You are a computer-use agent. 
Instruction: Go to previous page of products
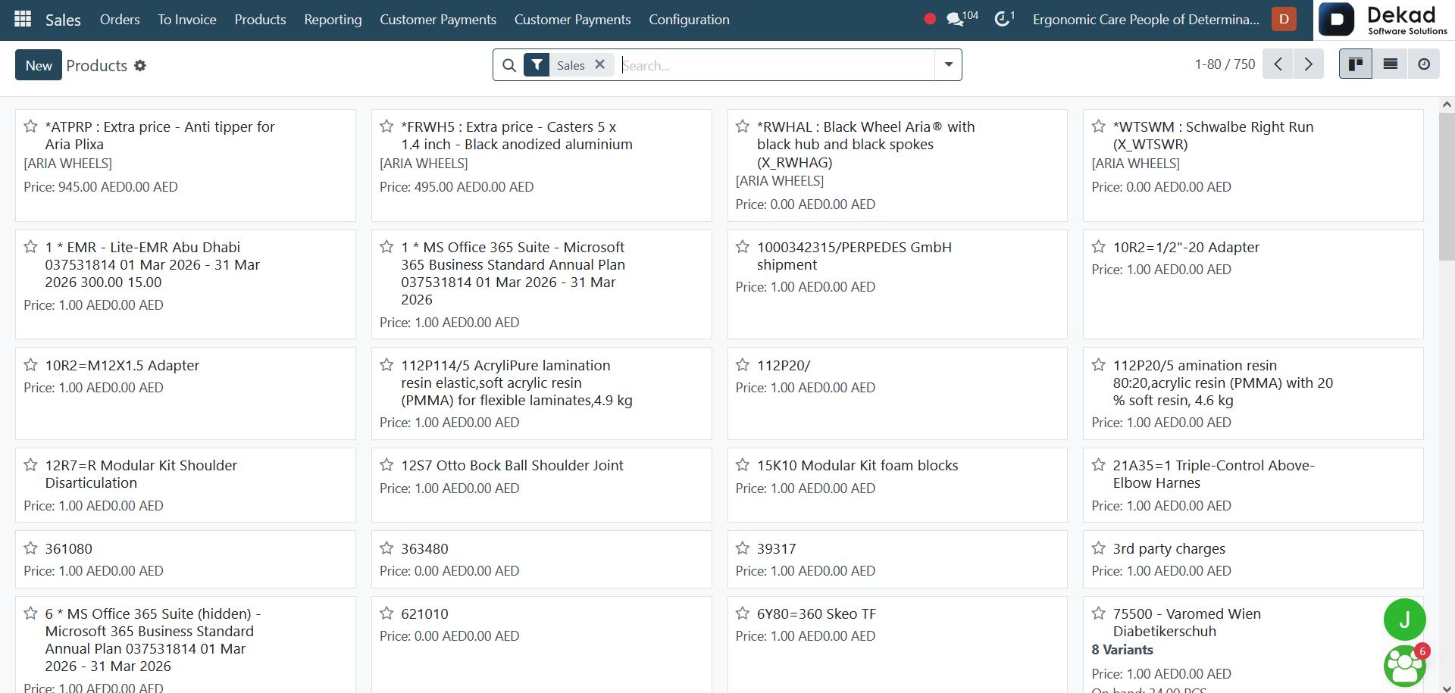click(x=1278, y=64)
